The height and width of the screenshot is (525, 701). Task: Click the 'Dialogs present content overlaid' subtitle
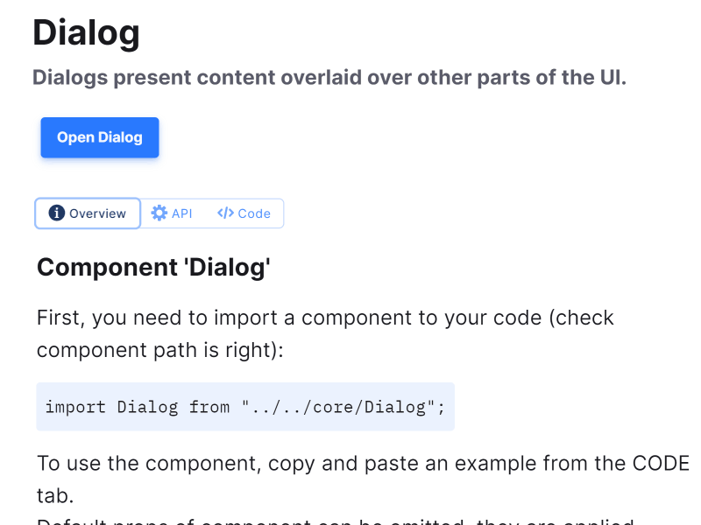(329, 77)
